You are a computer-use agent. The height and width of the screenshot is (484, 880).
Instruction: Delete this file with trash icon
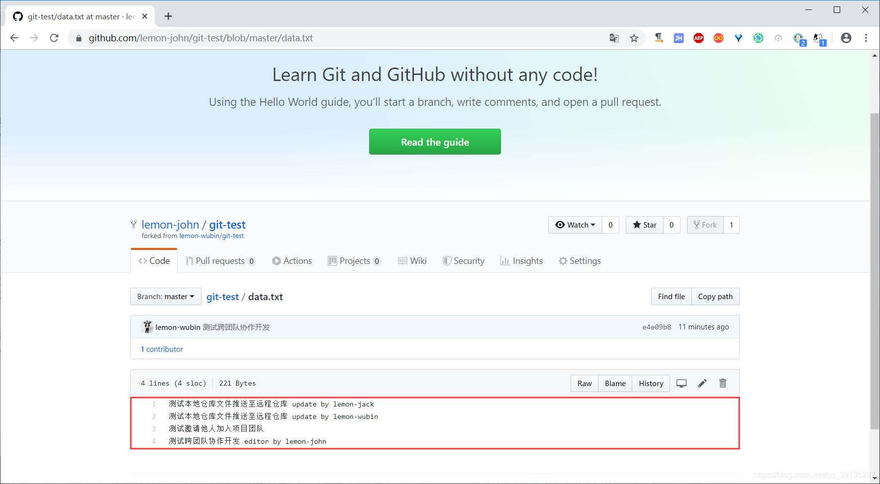point(723,383)
